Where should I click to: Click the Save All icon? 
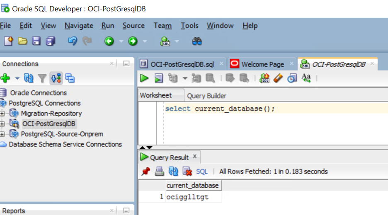coord(51,41)
